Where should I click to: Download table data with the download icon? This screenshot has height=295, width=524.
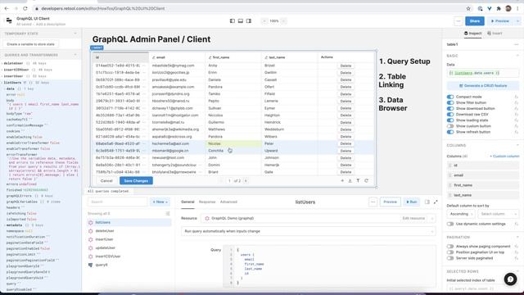(350, 180)
